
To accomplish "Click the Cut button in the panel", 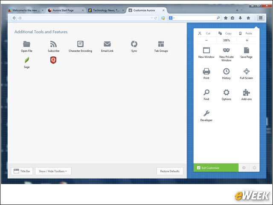I will coord(204,33).
